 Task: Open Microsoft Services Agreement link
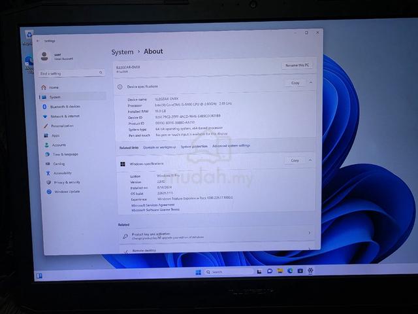[x=153, y=205]
